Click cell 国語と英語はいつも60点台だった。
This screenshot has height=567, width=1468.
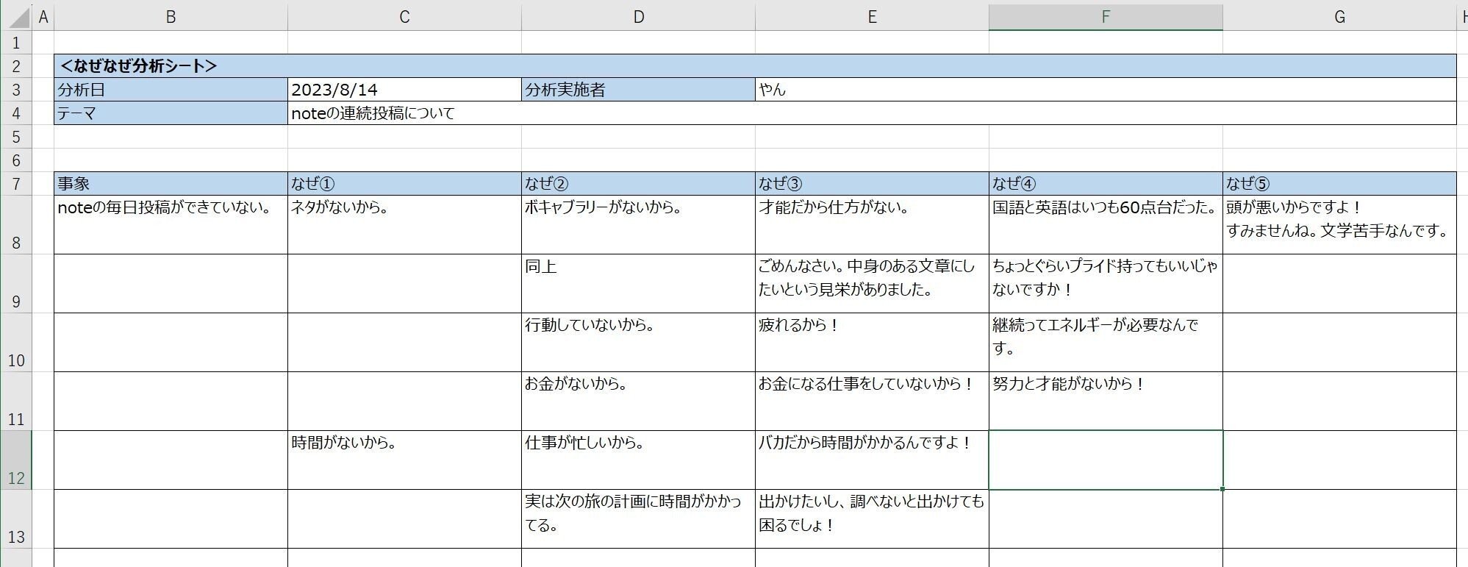pos(1106,225)
